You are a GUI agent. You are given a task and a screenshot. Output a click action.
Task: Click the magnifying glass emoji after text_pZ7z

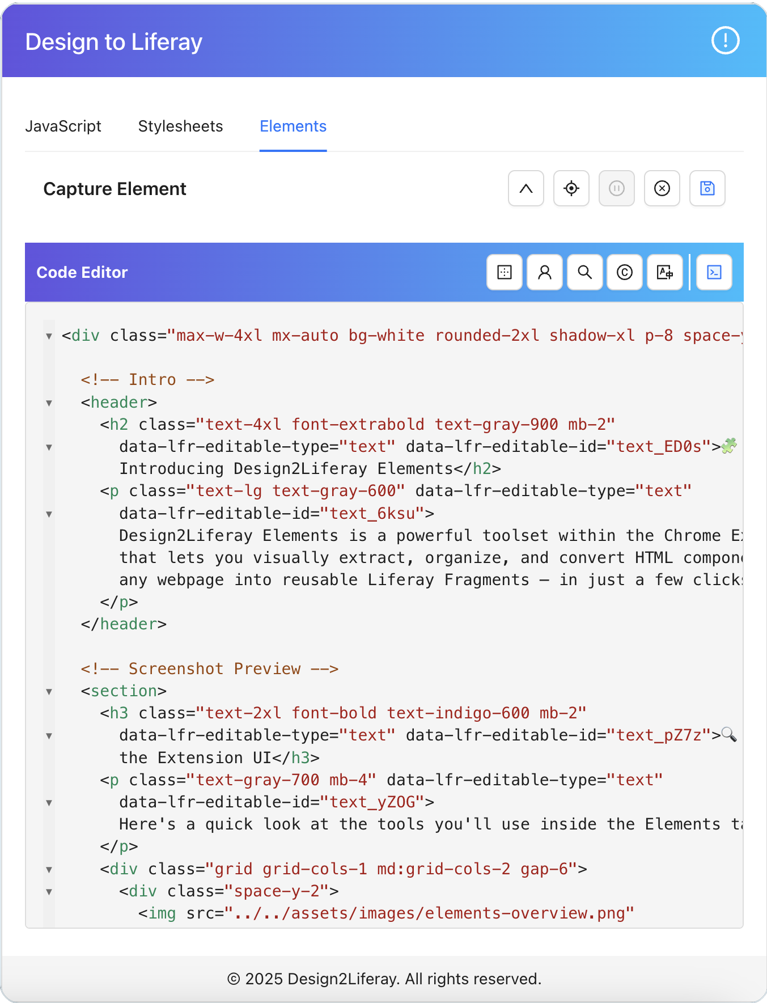click(730, 735)
